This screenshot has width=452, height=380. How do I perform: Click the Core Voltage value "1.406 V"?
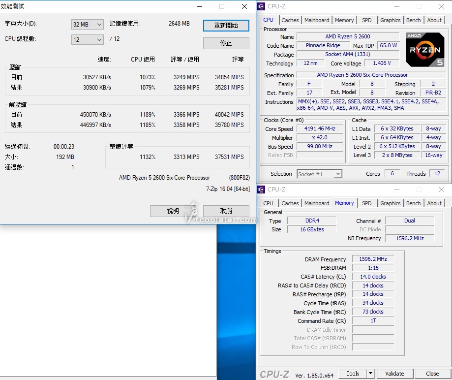click(382, 63)
